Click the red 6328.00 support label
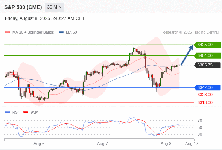Image resolution: width=222 pixels, height=150 pixels. click(x=205, y=94)
